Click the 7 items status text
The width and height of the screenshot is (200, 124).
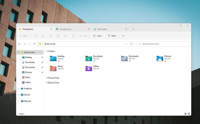21,114
